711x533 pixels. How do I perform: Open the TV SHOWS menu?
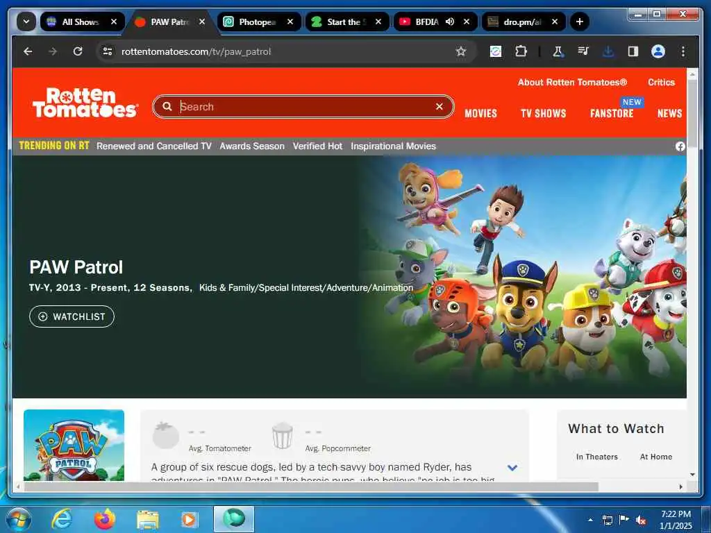pyautogui.click(x=543, y=113)
